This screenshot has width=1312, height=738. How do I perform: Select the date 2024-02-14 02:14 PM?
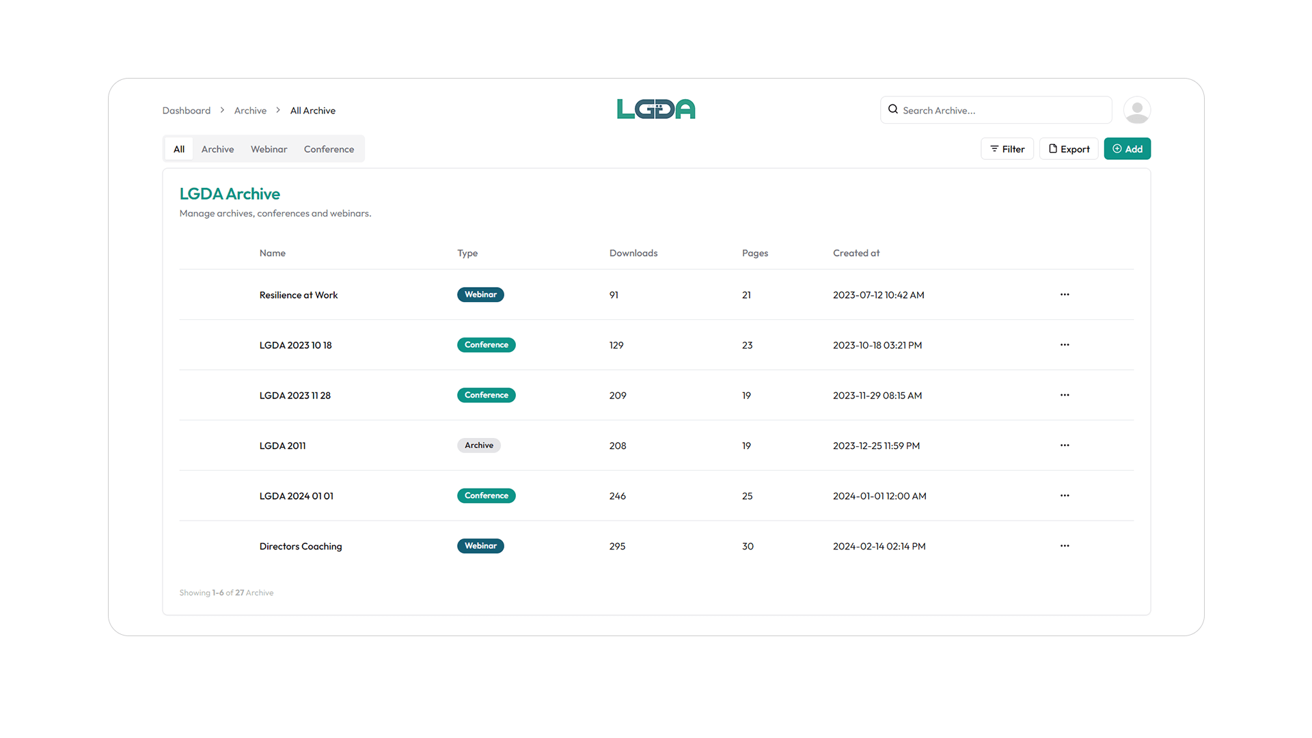[879, 546]
